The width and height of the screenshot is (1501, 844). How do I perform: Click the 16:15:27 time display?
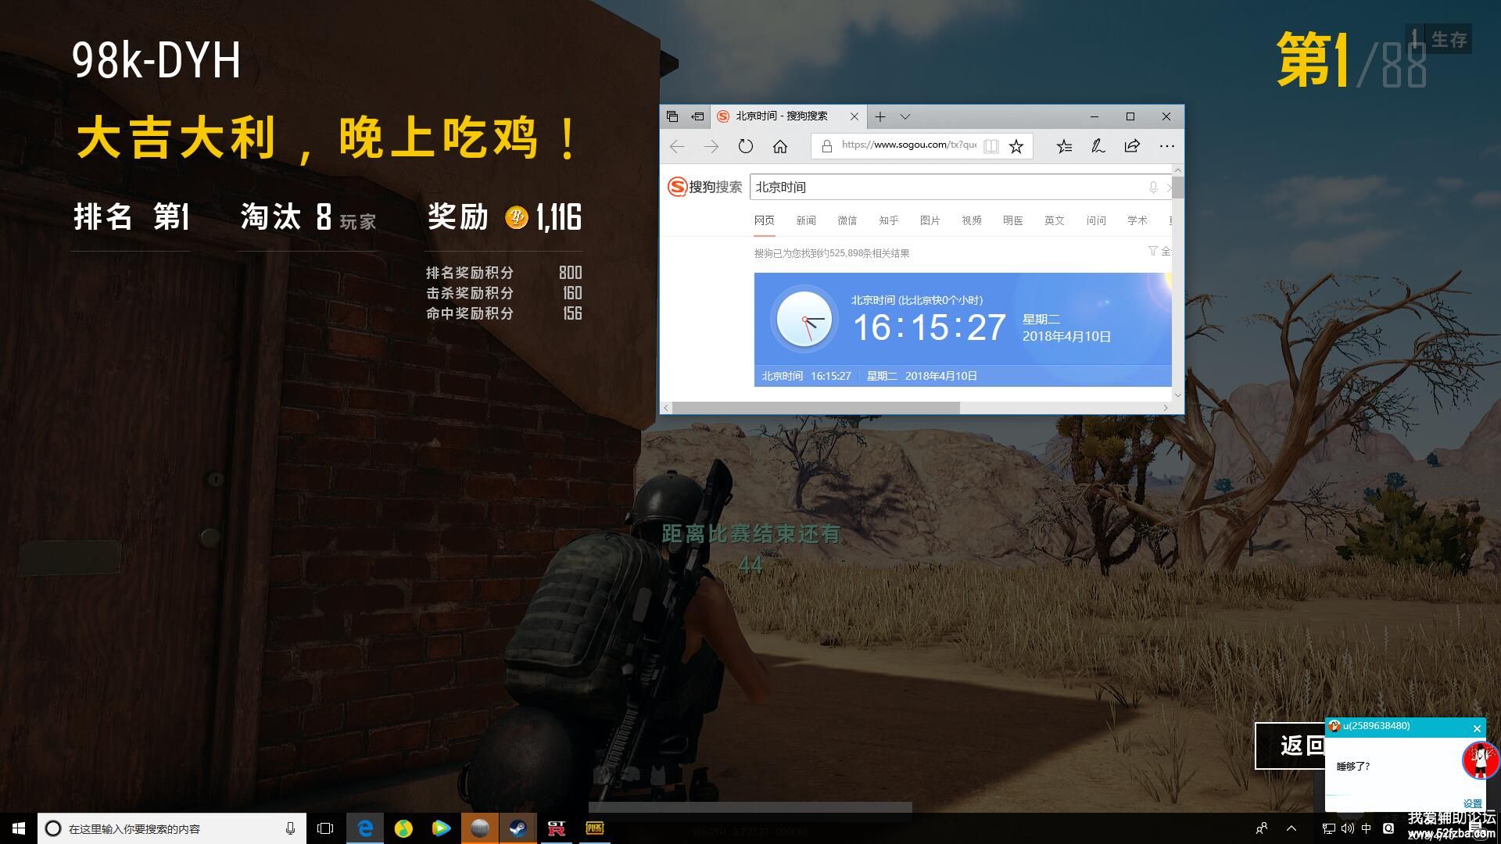click(929, 327)
